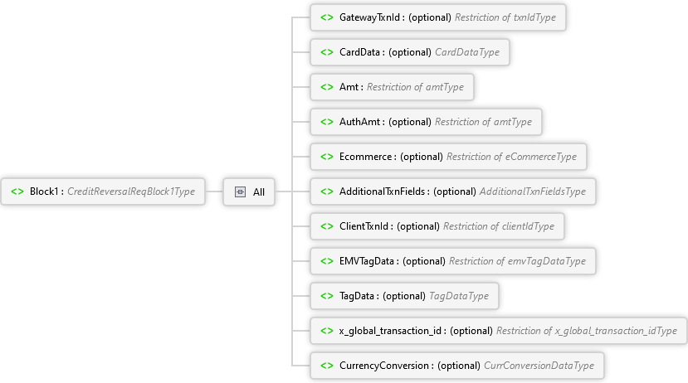688x383 pixels.
Task: Select the x_global_transaction_id element node
Action: (x=390, y=331)
